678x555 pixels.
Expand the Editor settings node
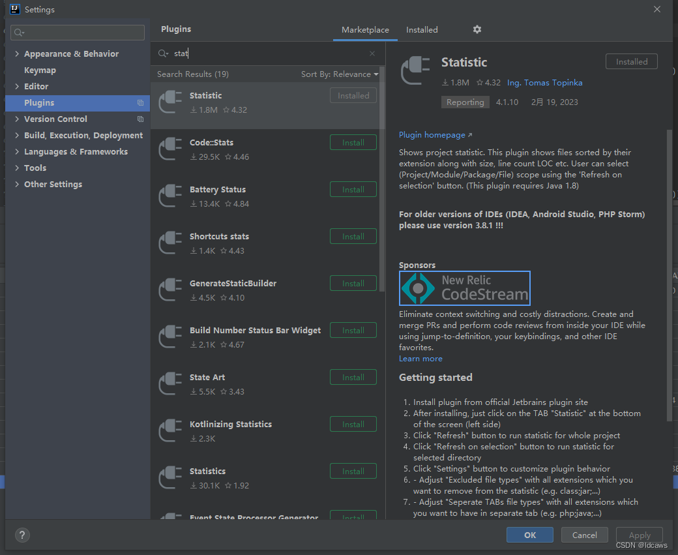(17, 86)
